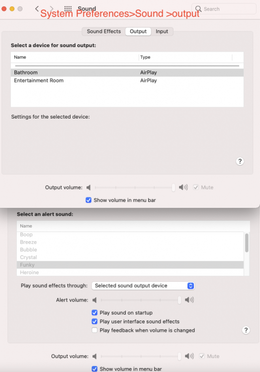Open help via the upper question mark button

(x=240, y=161)
